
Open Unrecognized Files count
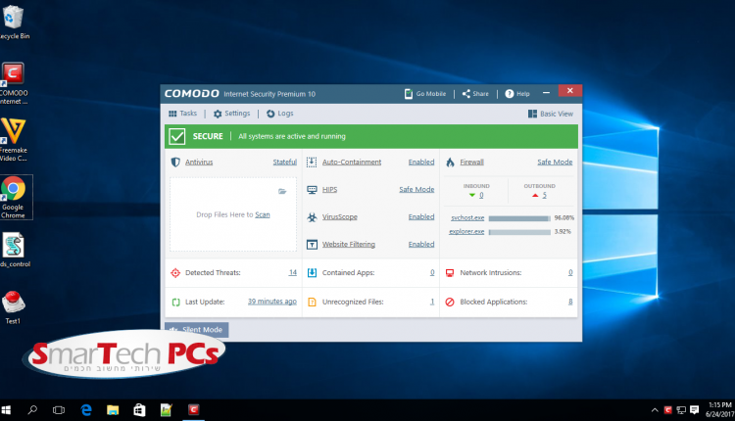(432, 302)
